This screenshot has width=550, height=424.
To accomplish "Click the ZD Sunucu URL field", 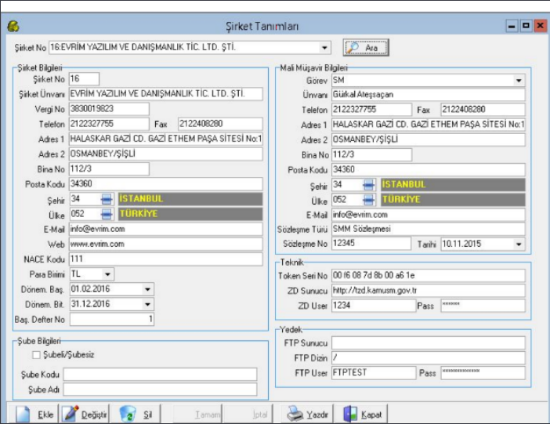I will coord(427,291).
